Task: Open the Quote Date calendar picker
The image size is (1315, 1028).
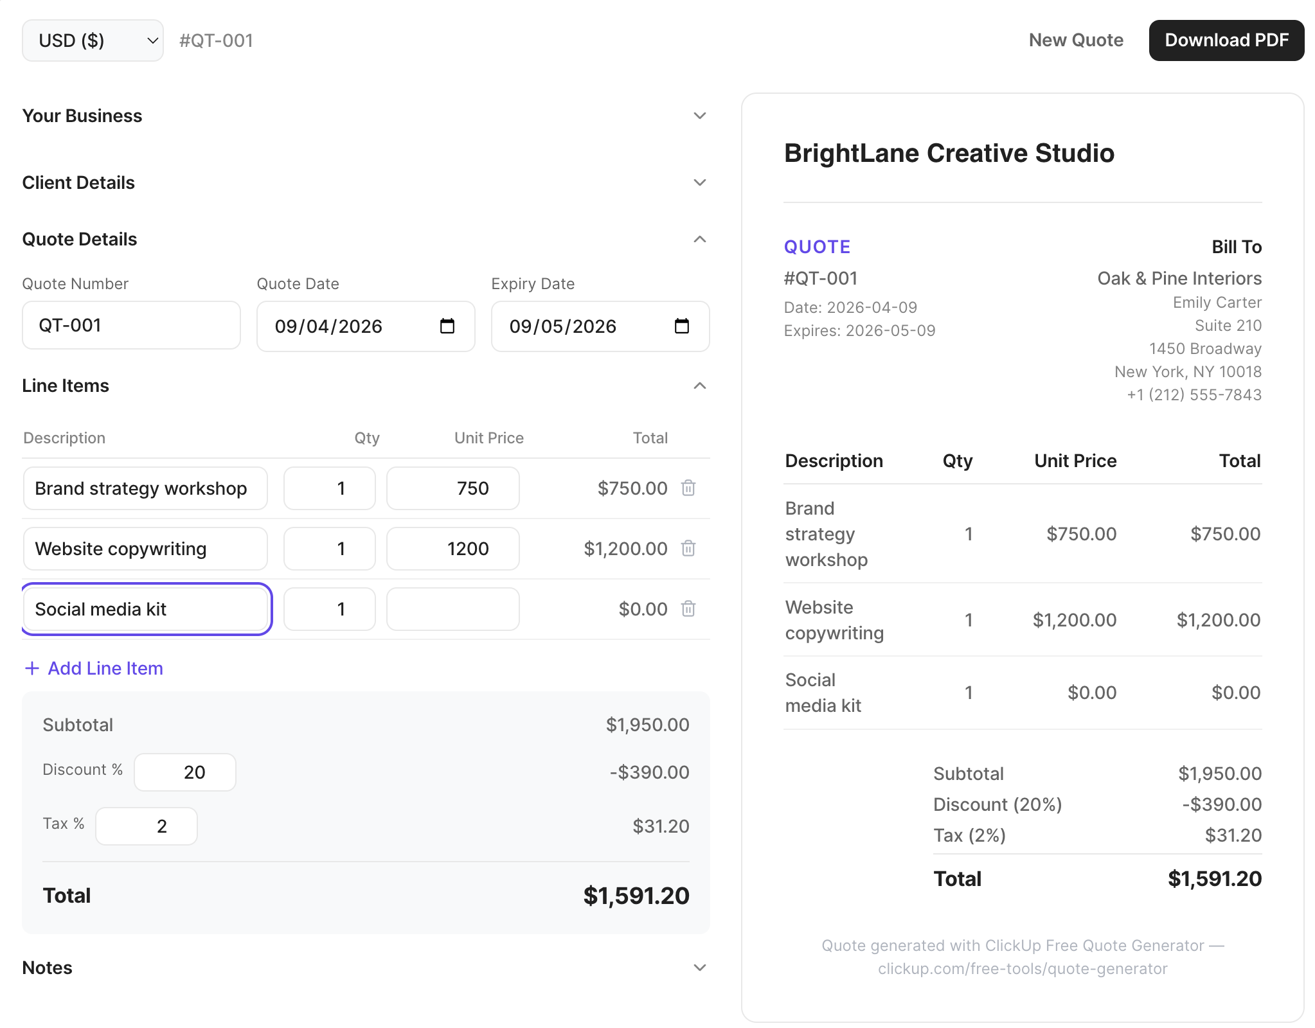Action: click(447, 326)
